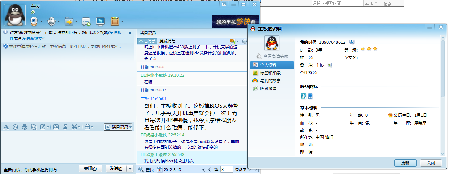Viewport: 450px width, 174px height.
Task: Switch to the 漫游消息 tab
Action: (167, 41)
